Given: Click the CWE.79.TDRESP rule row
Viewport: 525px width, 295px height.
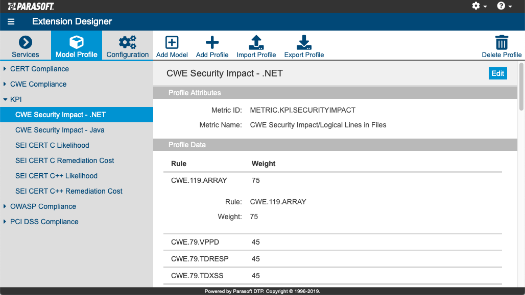Looking at the screenshot, I should [x=332, y=259].
